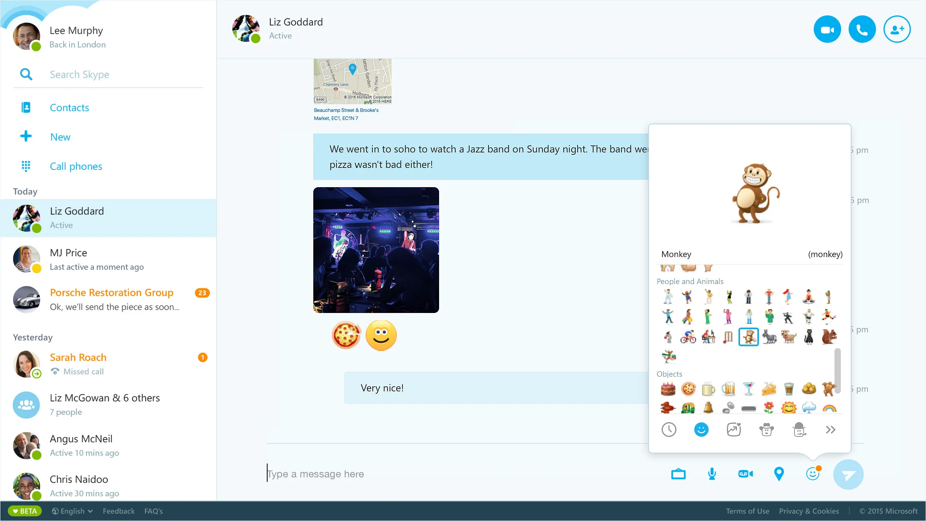Open Liz McGowan & 6 others group
The width and height of the screenshot is (926, 521).
pos(108,404)
